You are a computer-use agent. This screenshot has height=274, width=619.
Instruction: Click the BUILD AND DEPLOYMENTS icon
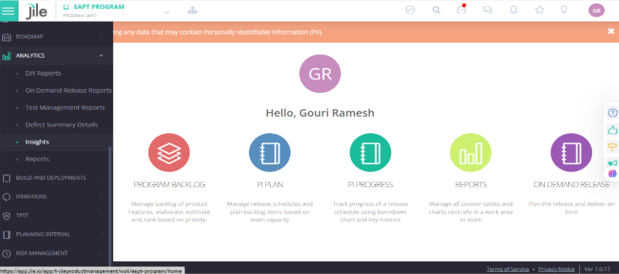coord(6,178)
